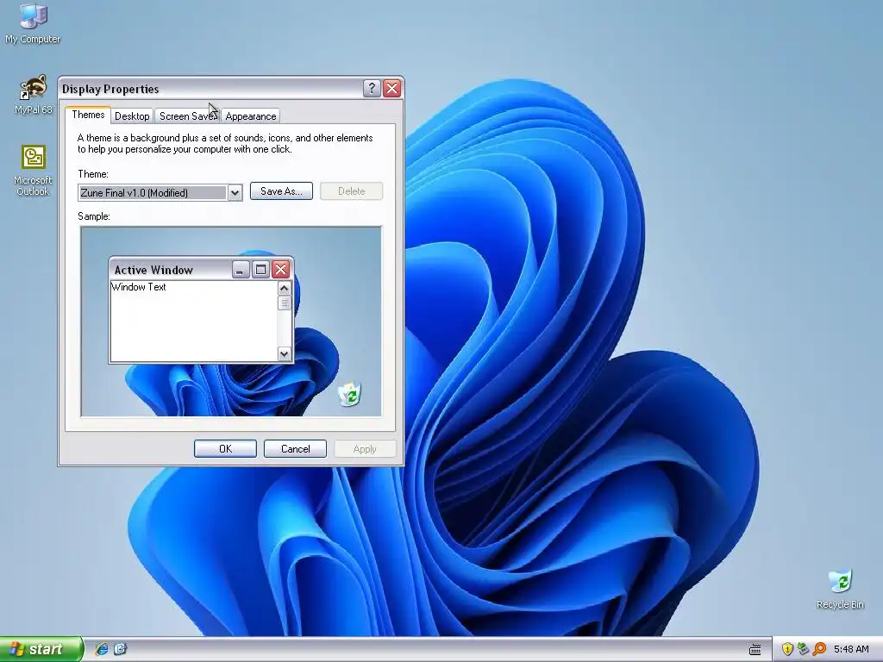883x662 pixels.
Task: Open the Recycle Bin on desktop
Action: (x=840, y=589)
